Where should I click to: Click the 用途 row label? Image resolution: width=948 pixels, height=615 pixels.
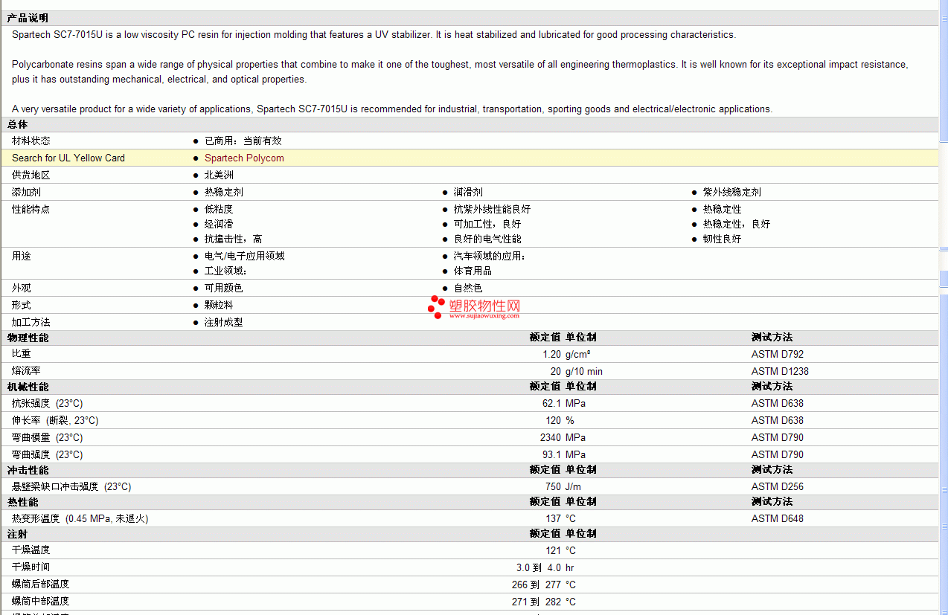point(22,256)
